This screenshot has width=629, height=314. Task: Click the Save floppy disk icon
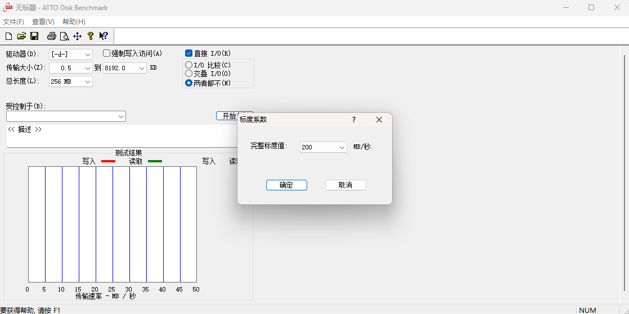[x=34, y=37]
